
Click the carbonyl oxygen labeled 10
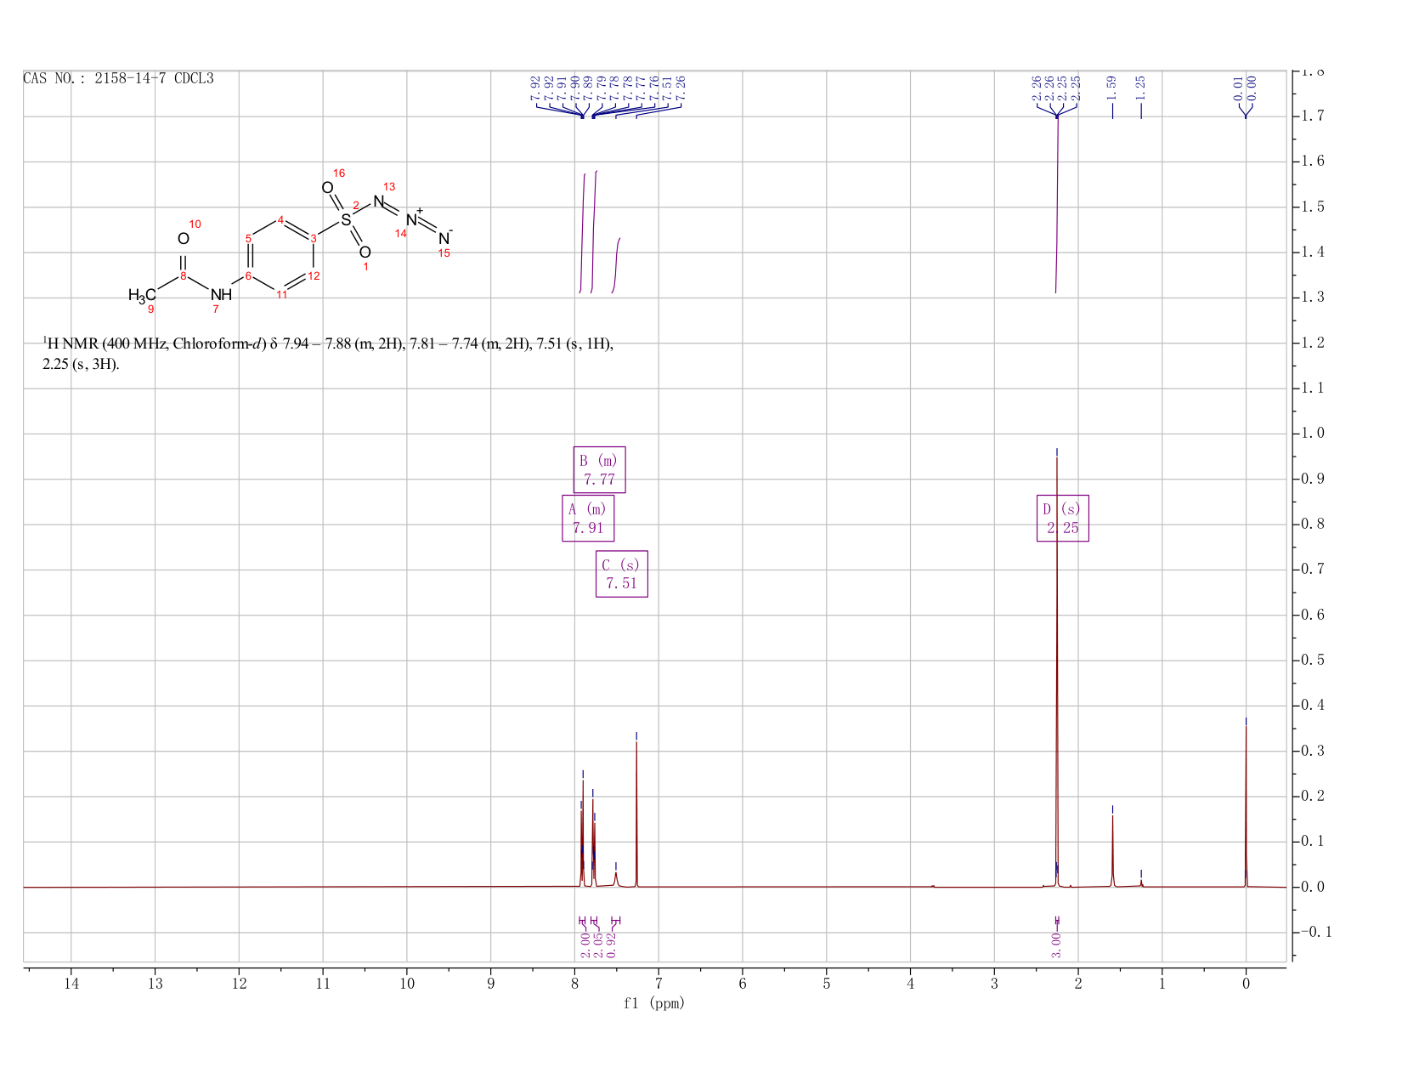click(183, 239)
